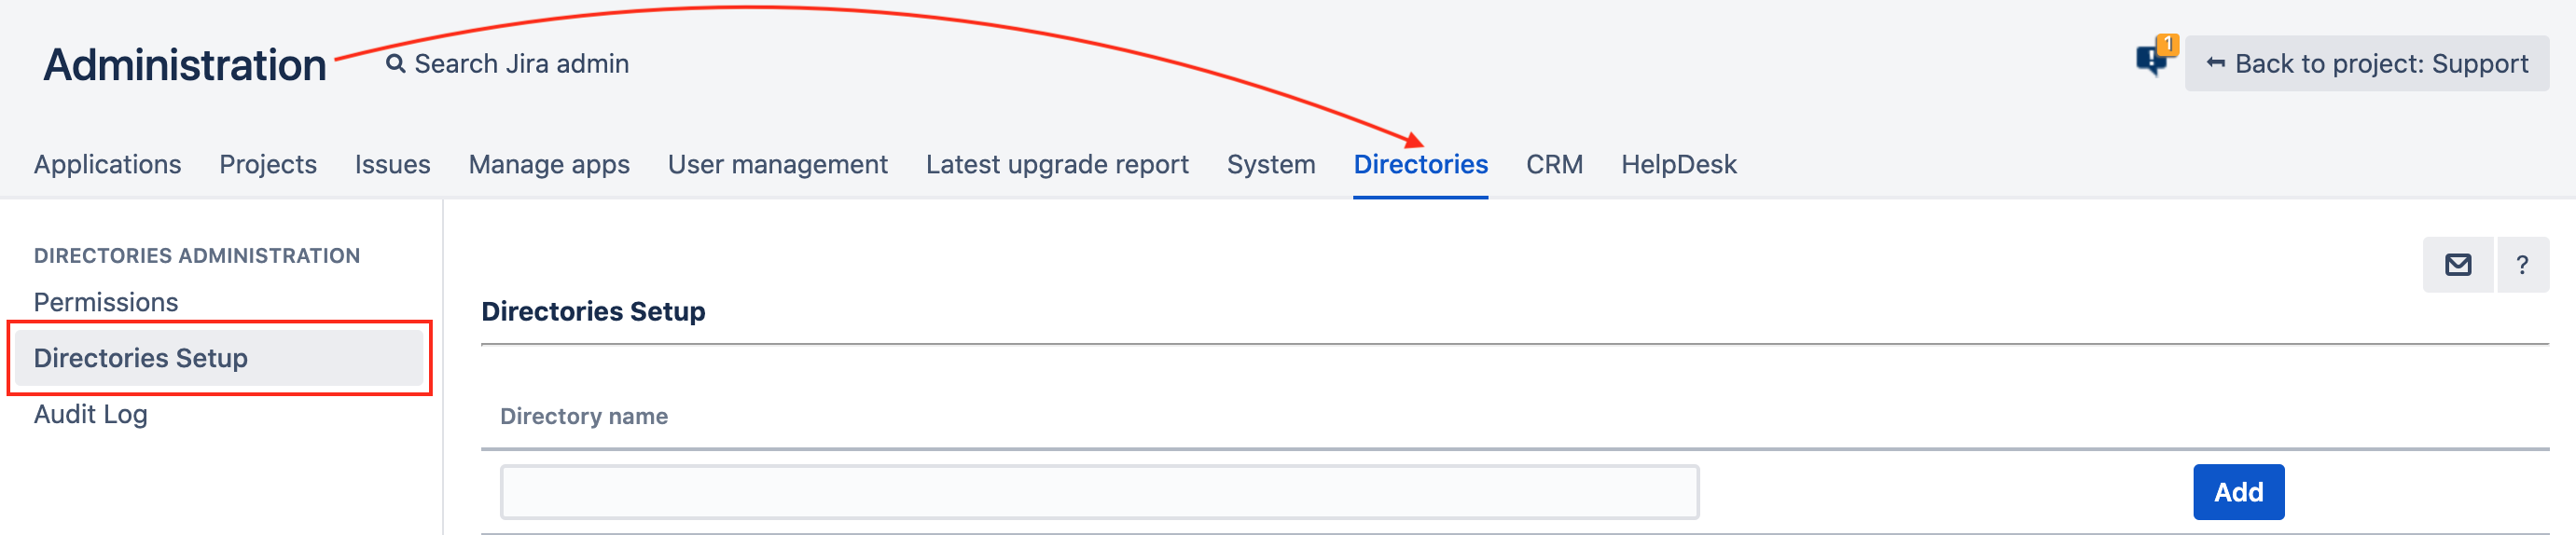Viewport: 2576px width, 535px height.
Task: Click Back to project: Support button
Action: pos(2366,64)
